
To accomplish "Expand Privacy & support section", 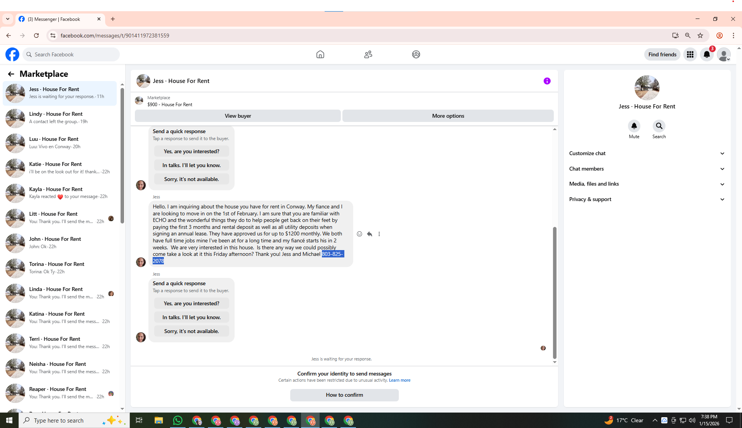I will coord(647,199).
